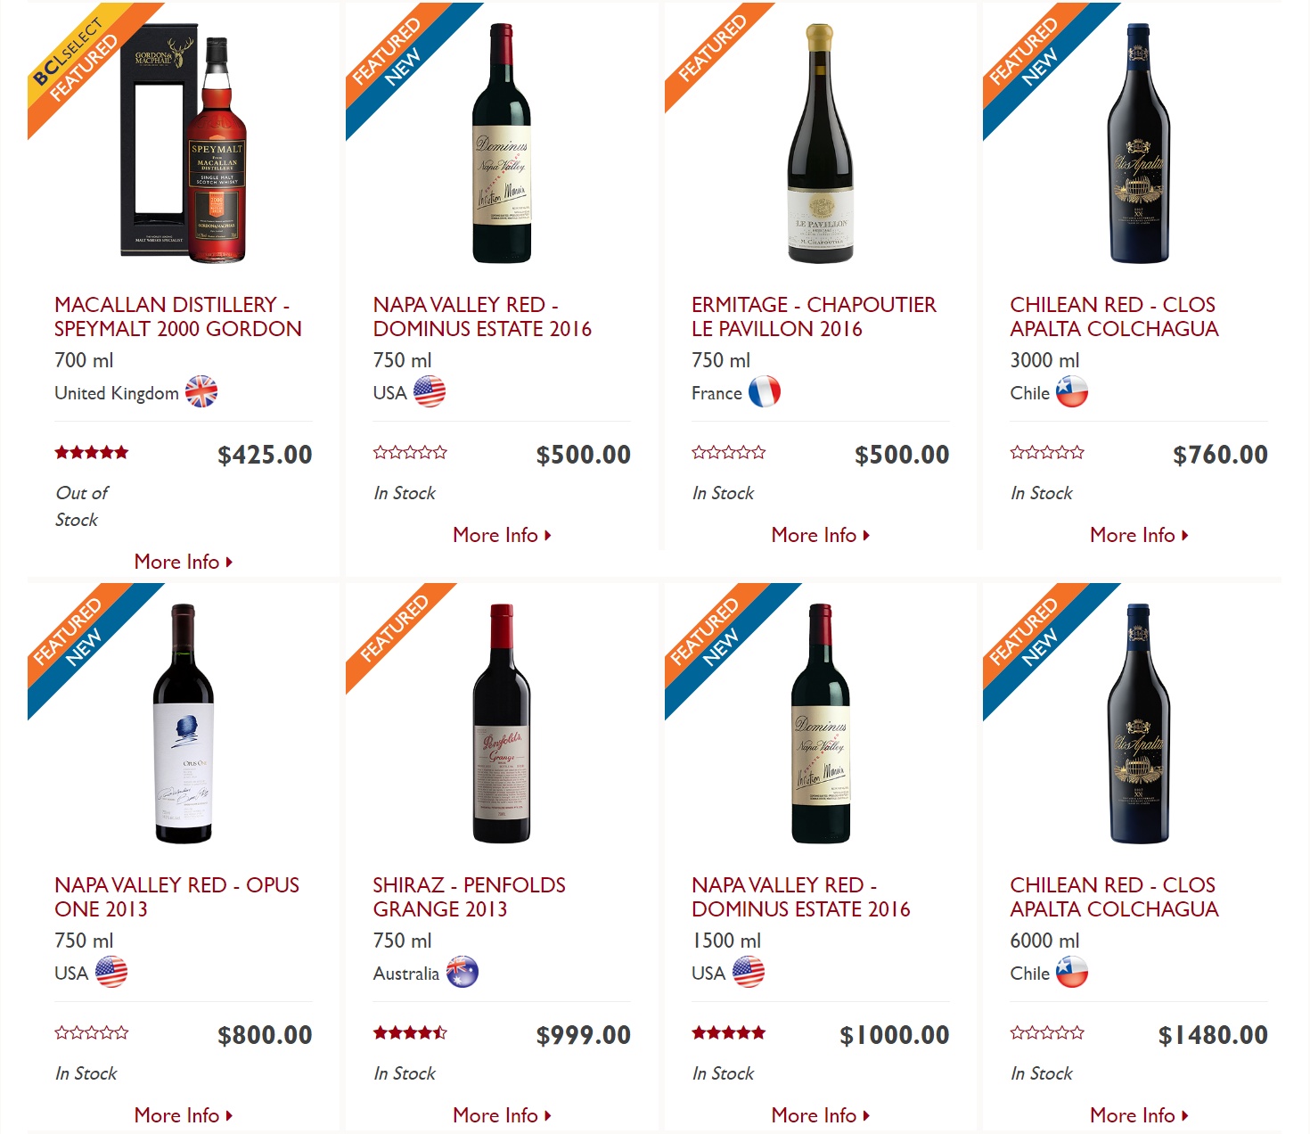Open the Opus One bottle image
The width and height of the screenshot is (1310, 1134).
tap(184, 724)
